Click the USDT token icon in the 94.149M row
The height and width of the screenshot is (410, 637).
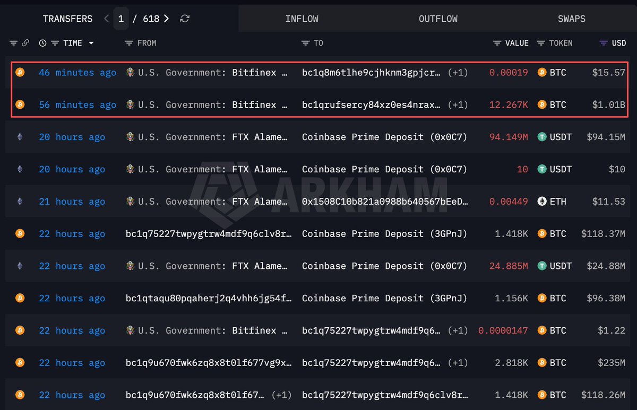(x=543, y=137)
